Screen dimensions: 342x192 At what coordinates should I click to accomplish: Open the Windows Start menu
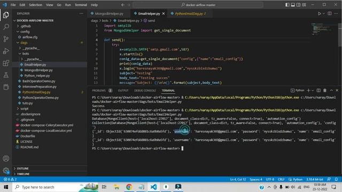pyautogui.click(x=6, y=187)
